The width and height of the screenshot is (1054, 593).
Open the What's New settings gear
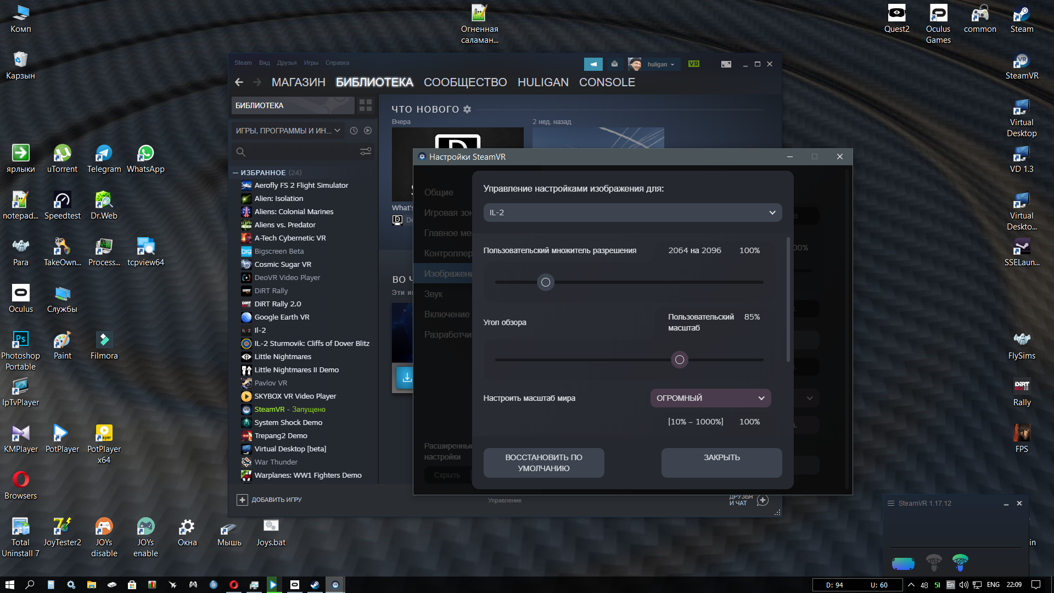click(x=467, y=109)
